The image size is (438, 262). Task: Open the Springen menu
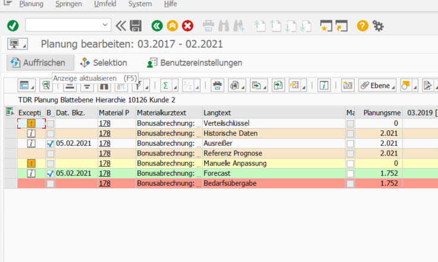[68, 4]
